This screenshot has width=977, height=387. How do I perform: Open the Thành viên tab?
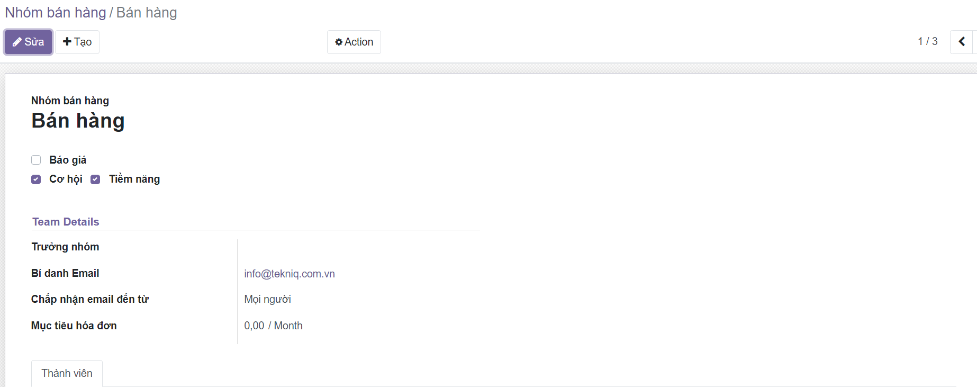click(67, 373)
